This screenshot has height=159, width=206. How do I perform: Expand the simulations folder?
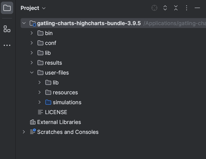[39, 102]
